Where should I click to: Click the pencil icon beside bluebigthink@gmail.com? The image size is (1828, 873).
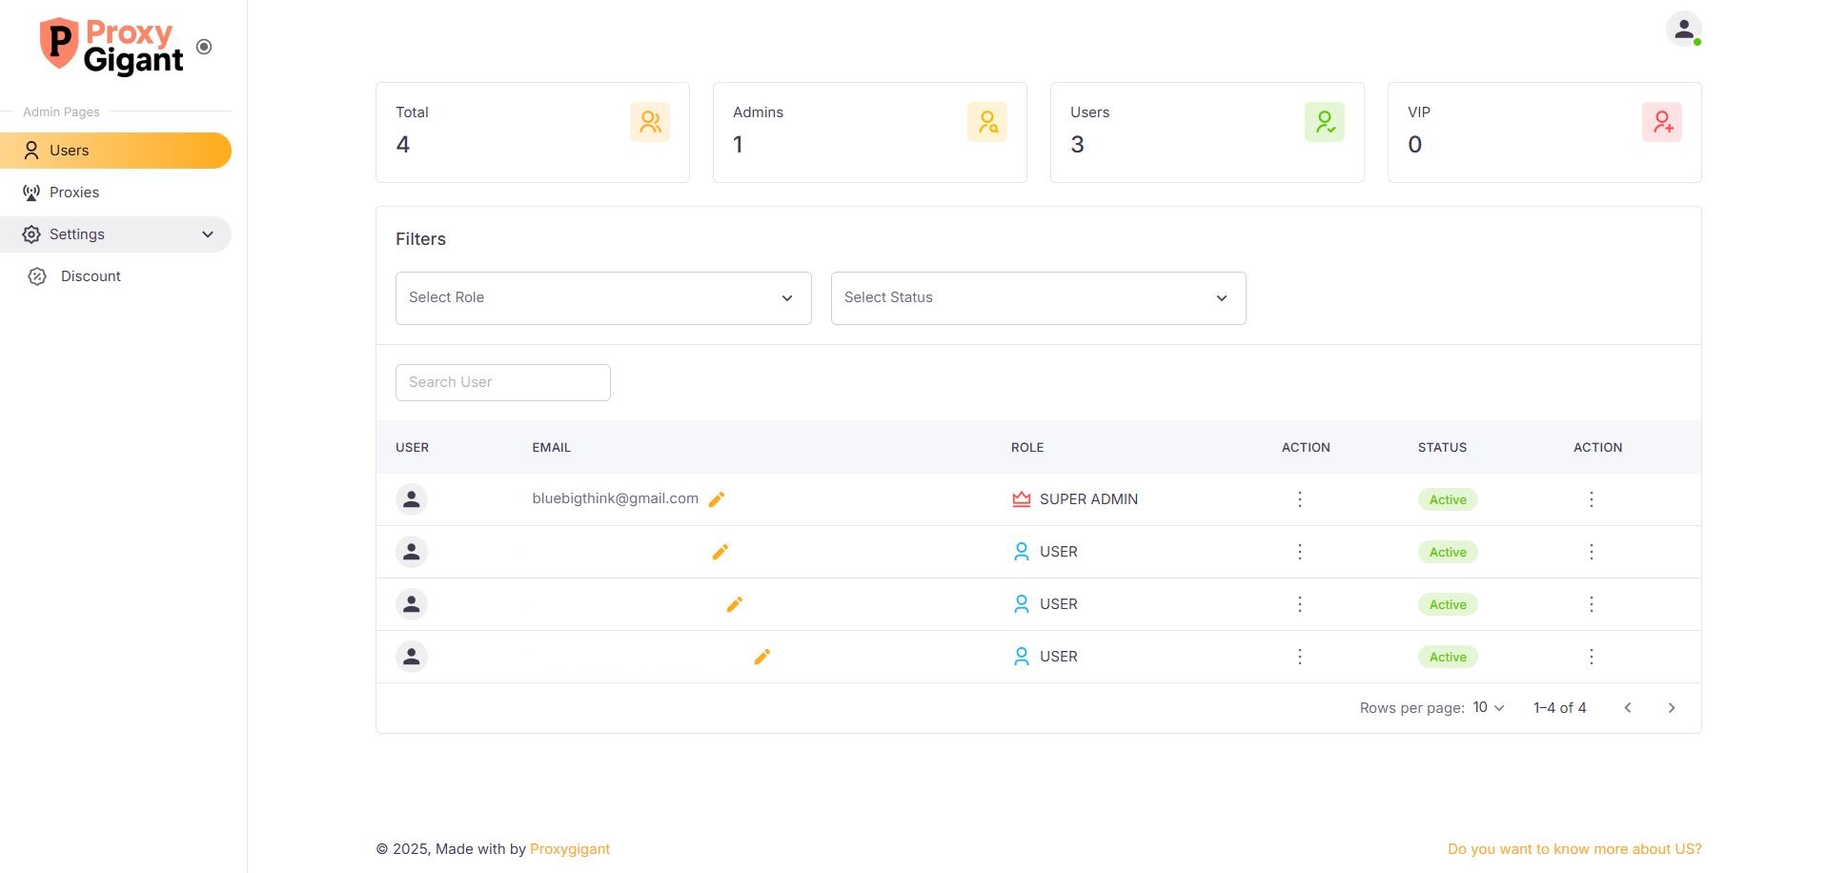pyautogui.click(x=717, y=499)
